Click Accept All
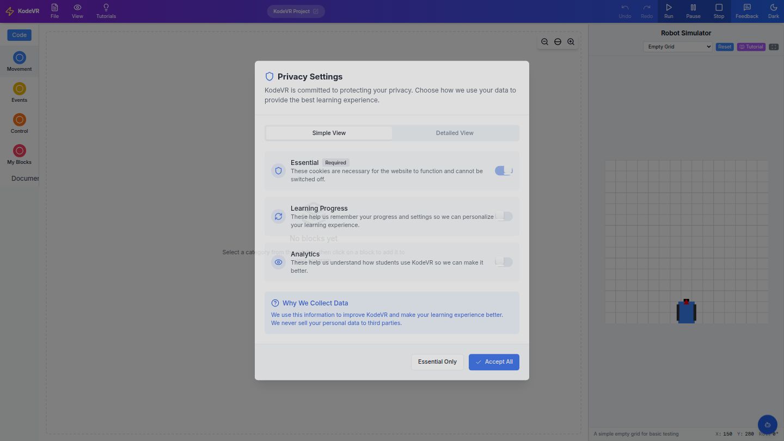Image resolution: width=784 pixels, height=441 pixels. [494, 362]
